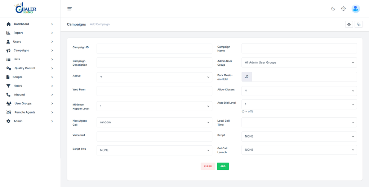Open the Active dropdown
The width and height of the screenshot is (369, 187).
154,77
